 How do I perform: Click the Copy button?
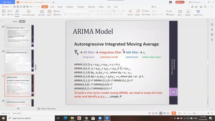(x=10, y=14)
